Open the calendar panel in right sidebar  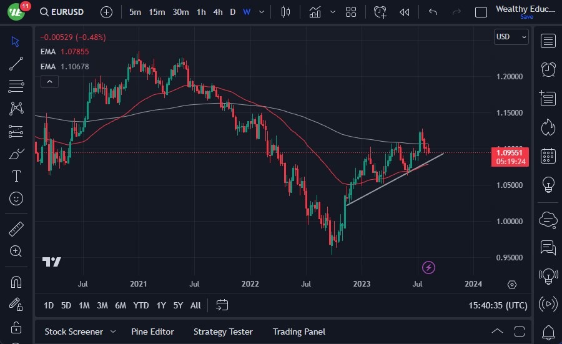coord(548,156)
